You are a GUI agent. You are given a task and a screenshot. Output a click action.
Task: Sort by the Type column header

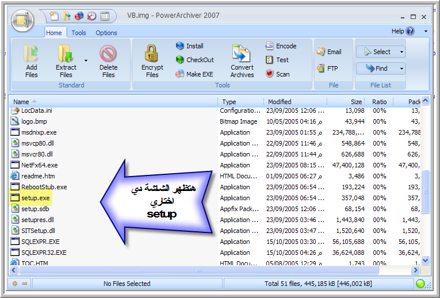241,102
